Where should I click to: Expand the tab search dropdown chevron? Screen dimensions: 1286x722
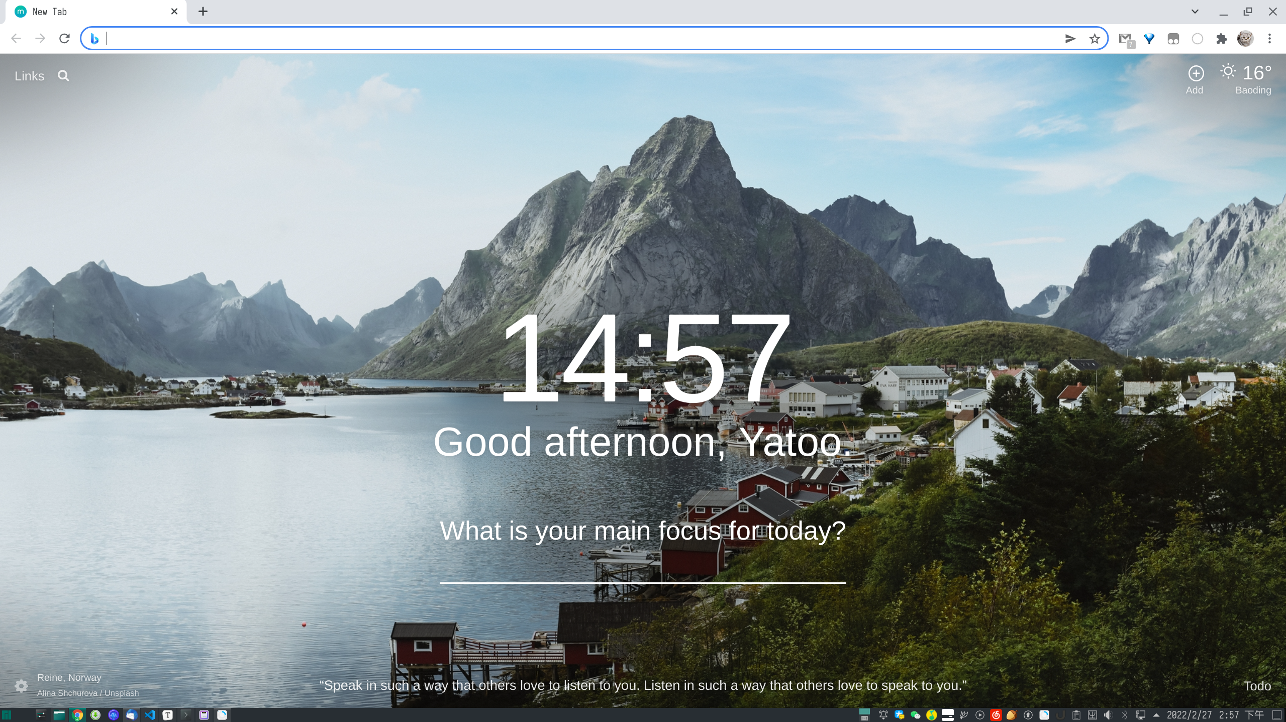1195,12
